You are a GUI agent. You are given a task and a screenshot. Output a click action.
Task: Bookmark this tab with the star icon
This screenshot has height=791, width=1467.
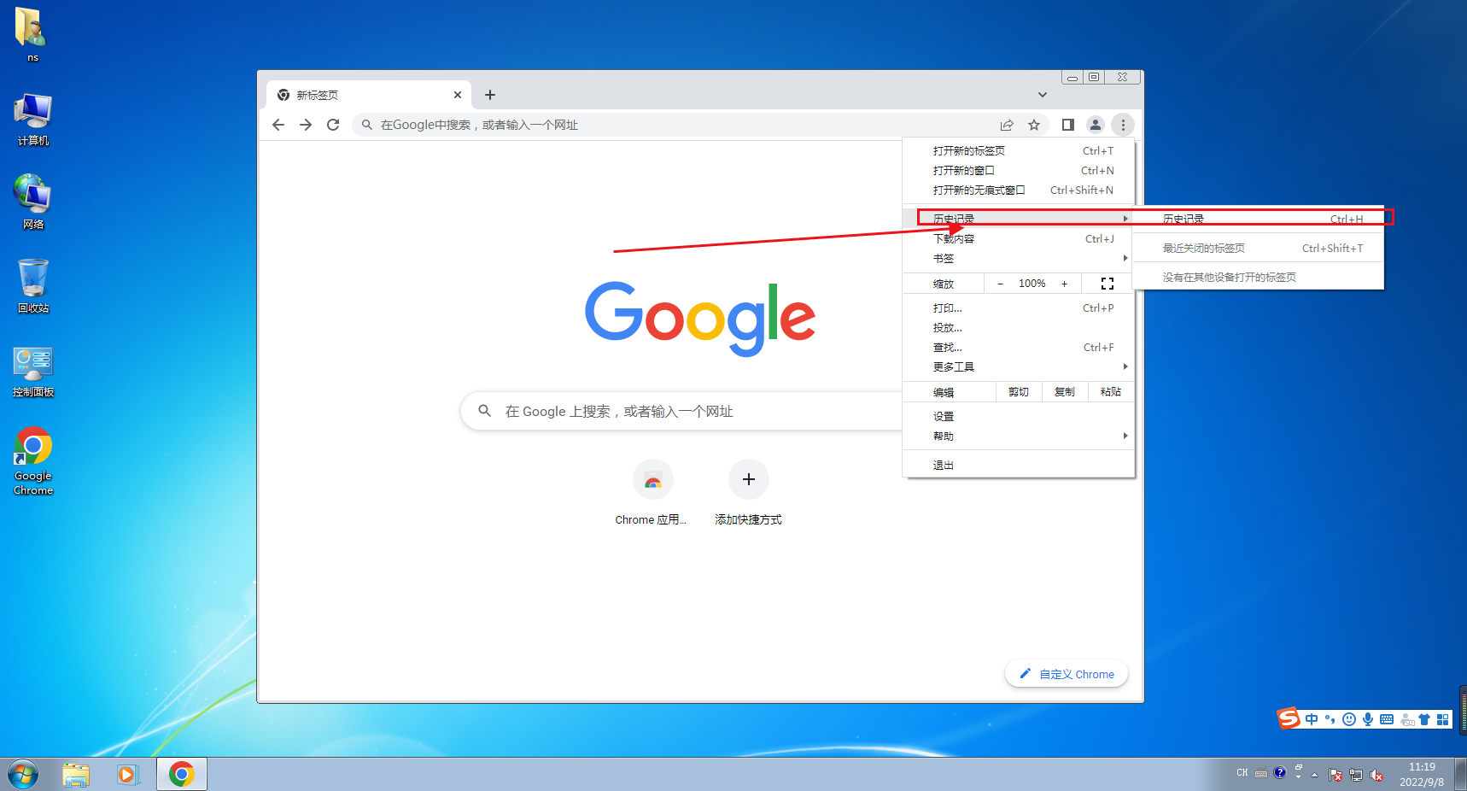coord(1034,125)
